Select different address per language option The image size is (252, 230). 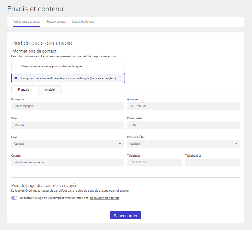(x=68, y=78)
